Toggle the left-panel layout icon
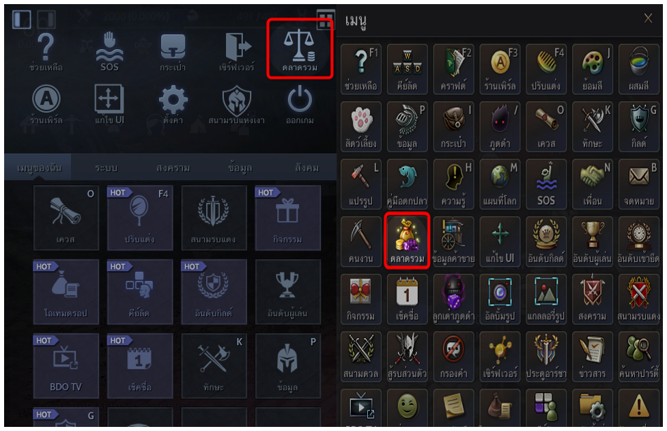The width and height of the screenshot is (667, 431). 21,19
